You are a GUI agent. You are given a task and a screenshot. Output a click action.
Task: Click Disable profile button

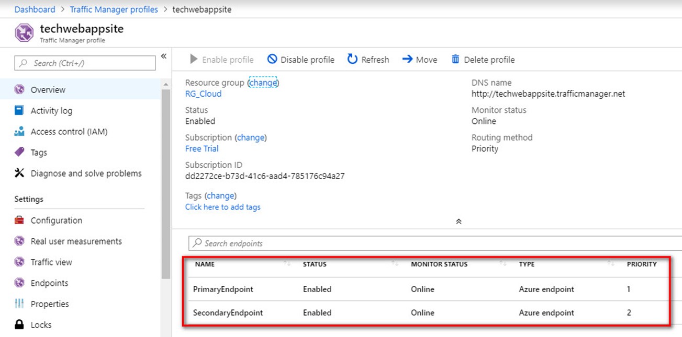300,60
